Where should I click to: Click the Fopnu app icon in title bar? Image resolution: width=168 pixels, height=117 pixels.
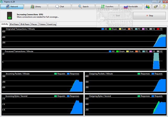coord(2,2)
